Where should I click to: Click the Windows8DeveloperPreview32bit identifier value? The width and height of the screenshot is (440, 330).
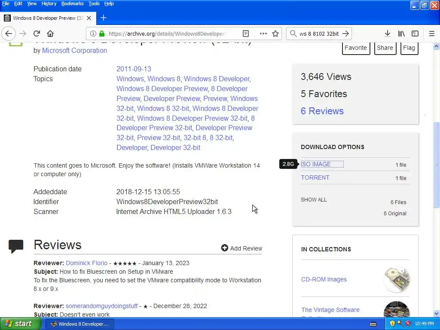pos(167,202)
